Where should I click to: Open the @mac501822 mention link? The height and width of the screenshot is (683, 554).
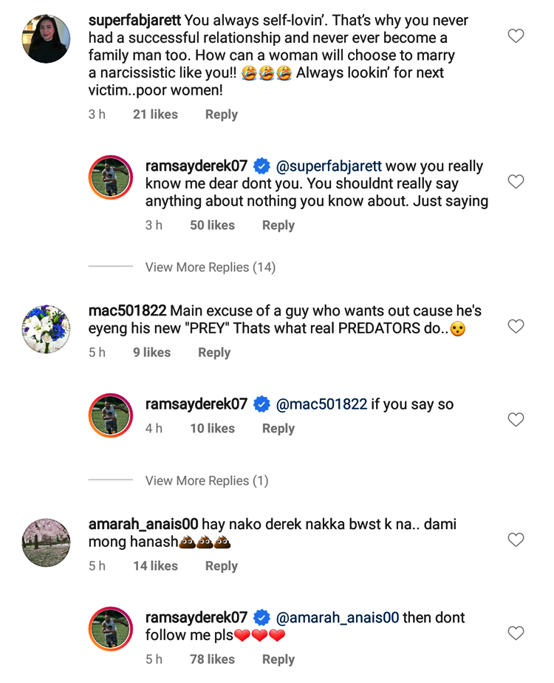[321, 404]
